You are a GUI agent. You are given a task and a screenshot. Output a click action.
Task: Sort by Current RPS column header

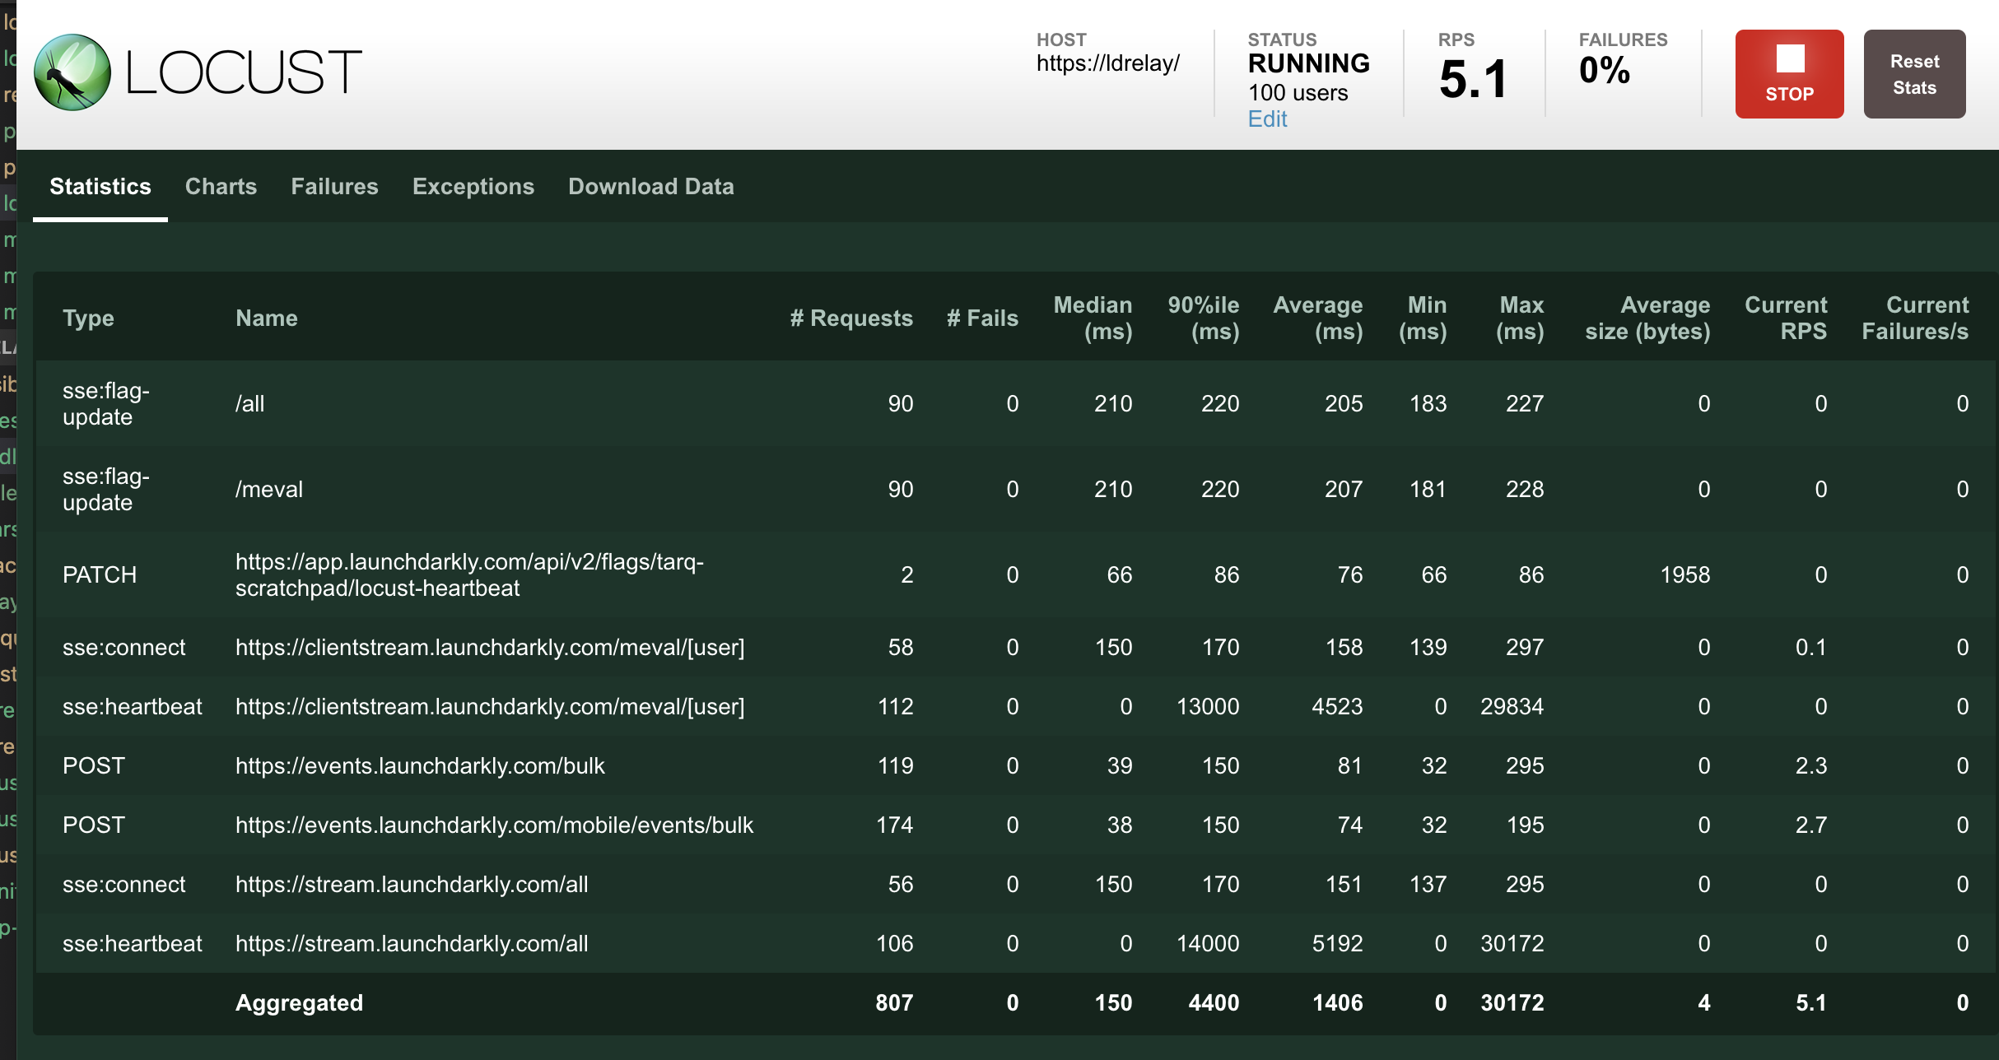(1786, 318)
